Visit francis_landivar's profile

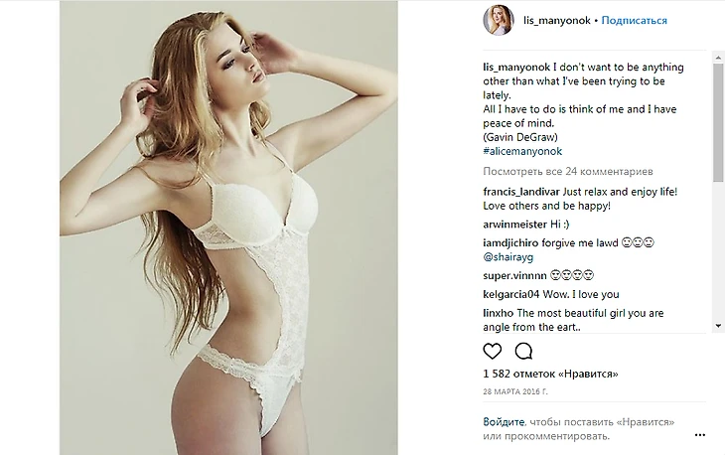(521, 192)
